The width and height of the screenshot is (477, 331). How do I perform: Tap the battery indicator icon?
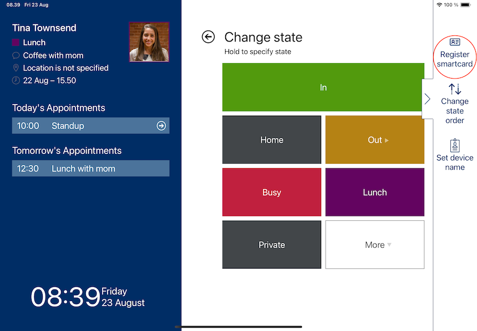pyautogui.click(x=465, y=5)
